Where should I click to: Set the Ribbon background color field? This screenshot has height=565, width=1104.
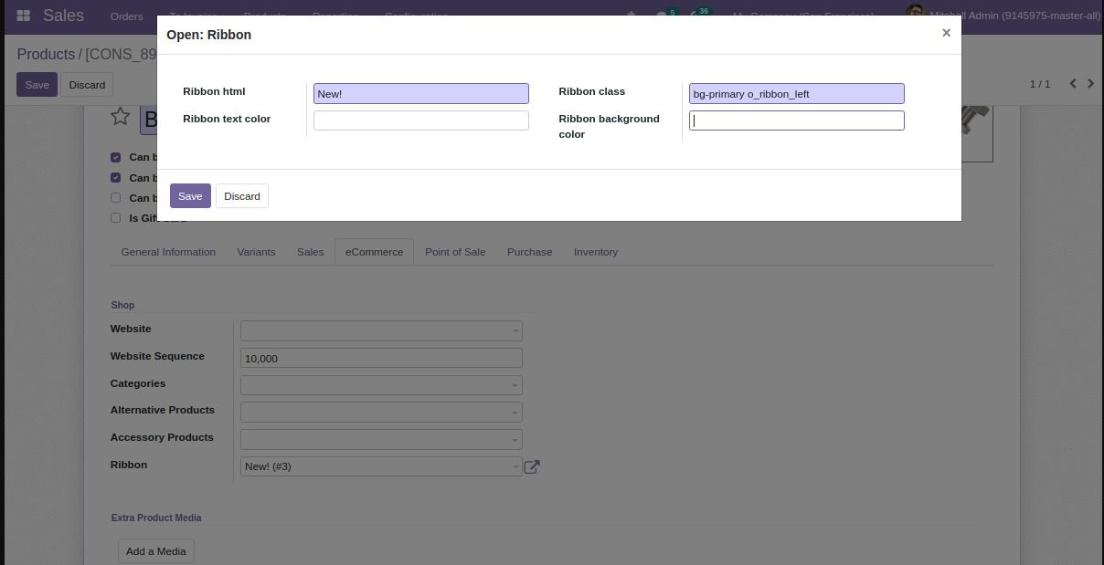[x=796, y=120]
